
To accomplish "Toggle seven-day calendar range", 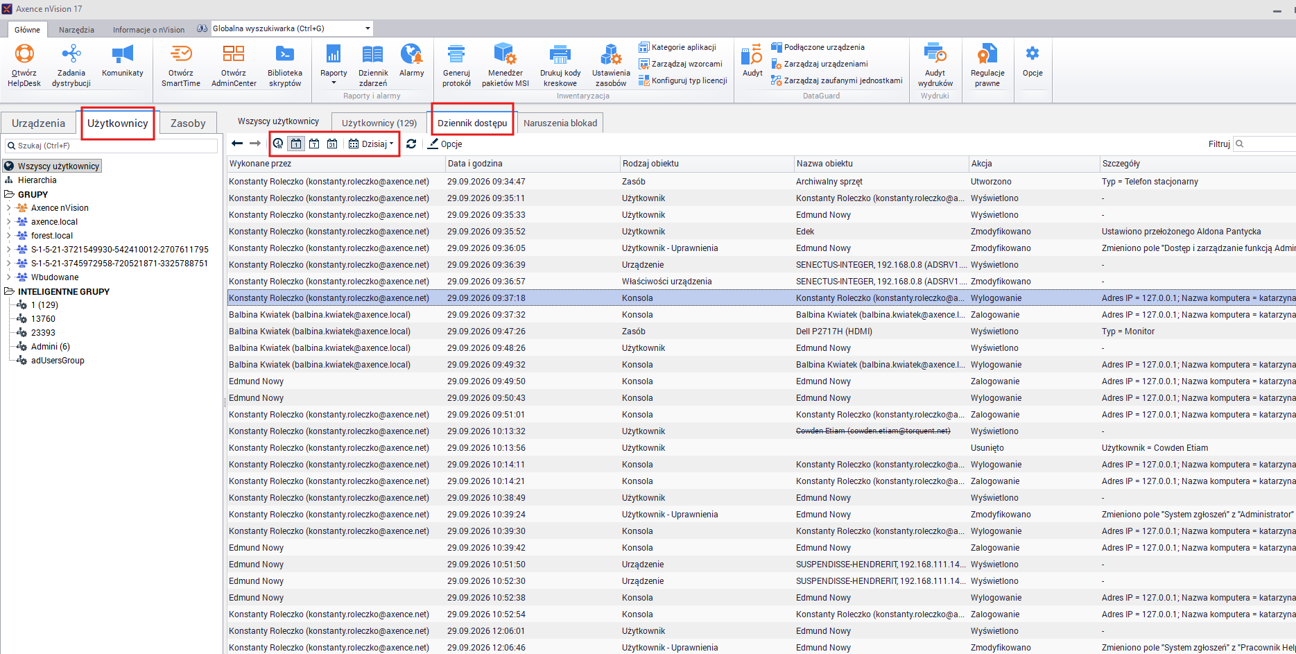I will 314,144.
